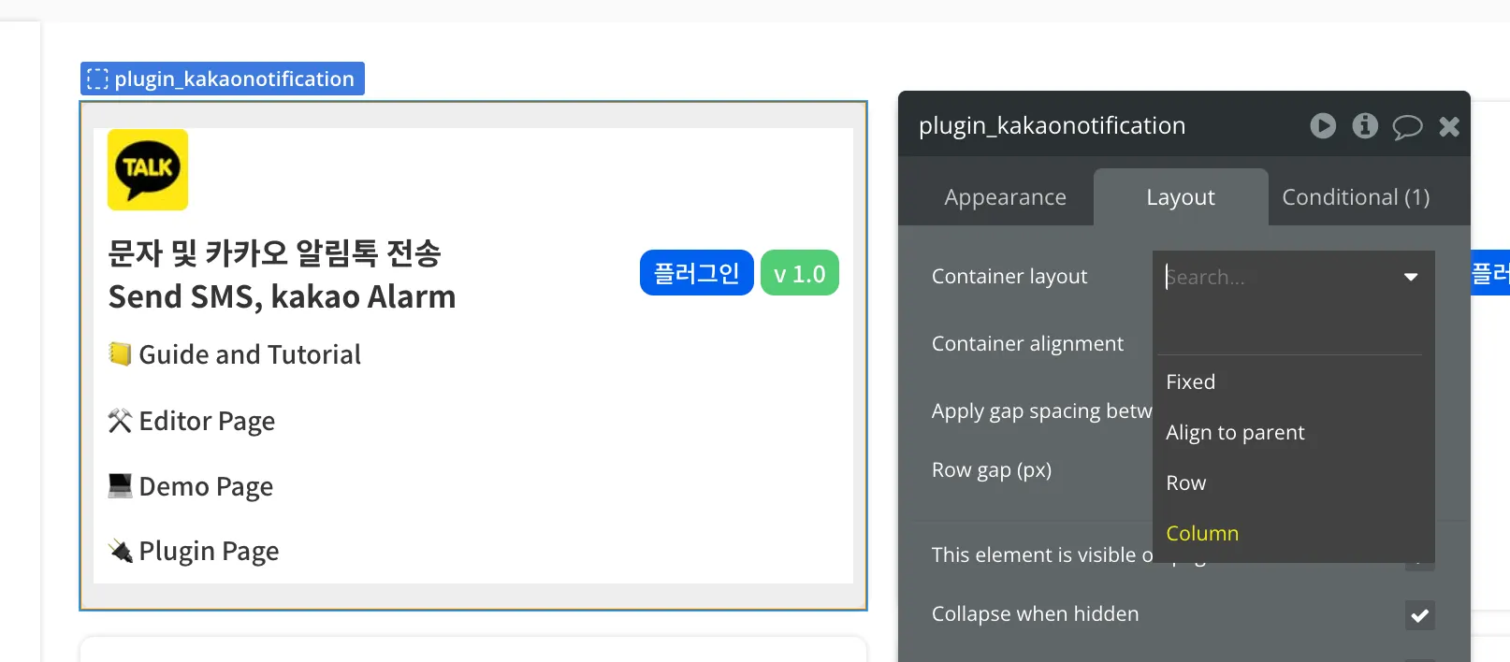
Task: Click the laptop icon beside Demo Page
Action: pos(120,486)
